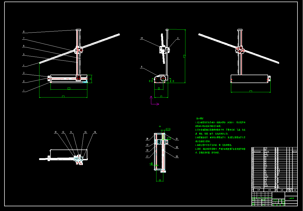Select part balloon number 6
The width and height of the screenshot is (303, 211).
tap(24, 46)
